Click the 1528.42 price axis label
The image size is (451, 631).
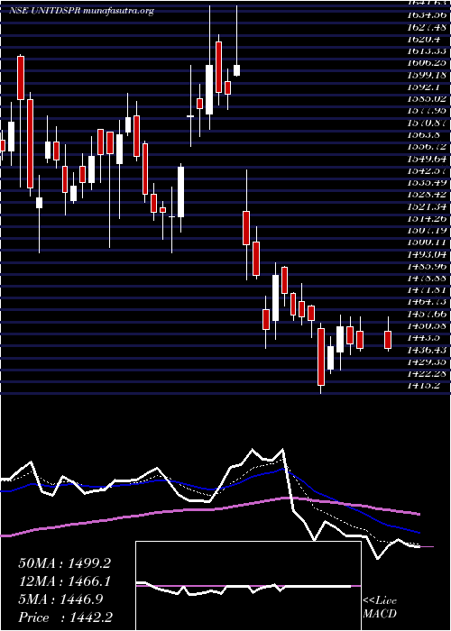(x=428, y=195)
